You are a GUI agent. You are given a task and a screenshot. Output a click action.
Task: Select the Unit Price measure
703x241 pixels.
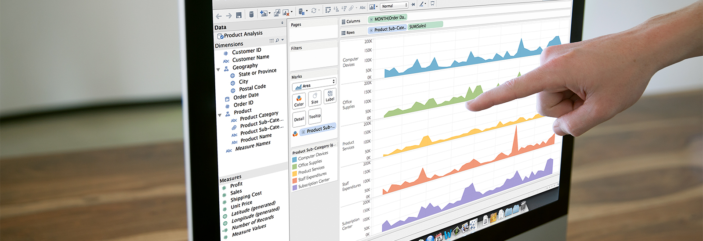click(x=242, y=205)
